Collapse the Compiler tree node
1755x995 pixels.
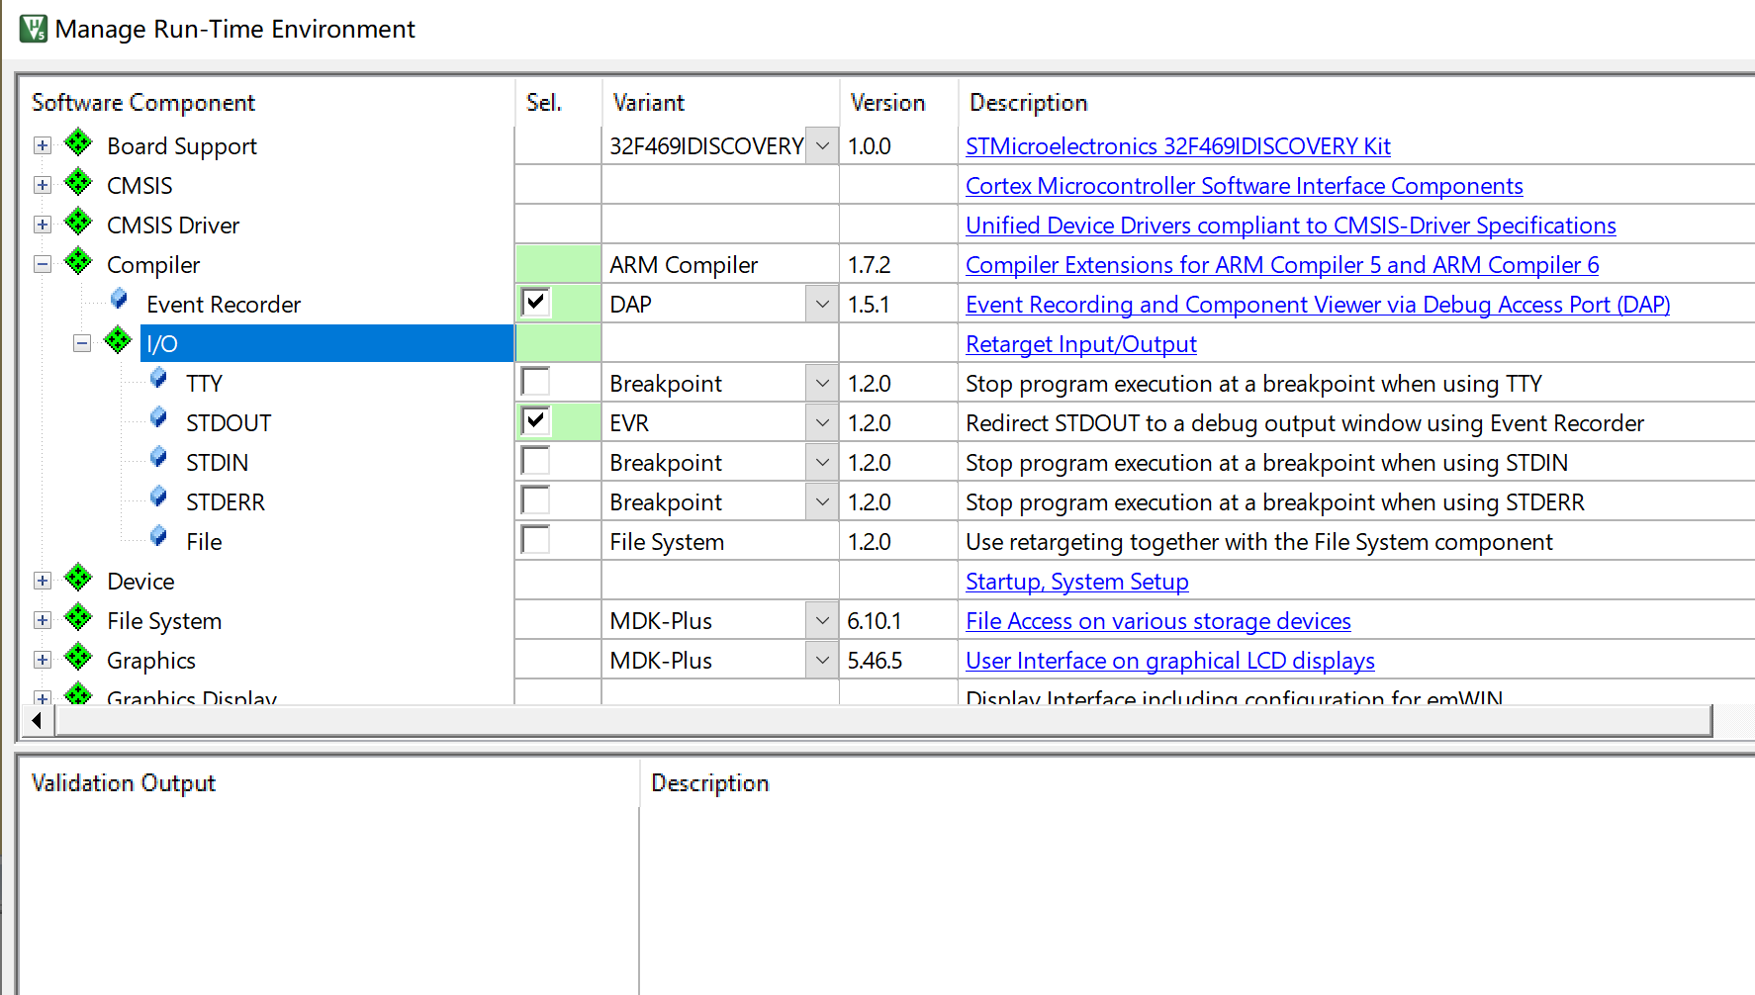click(x=43, y=264)
